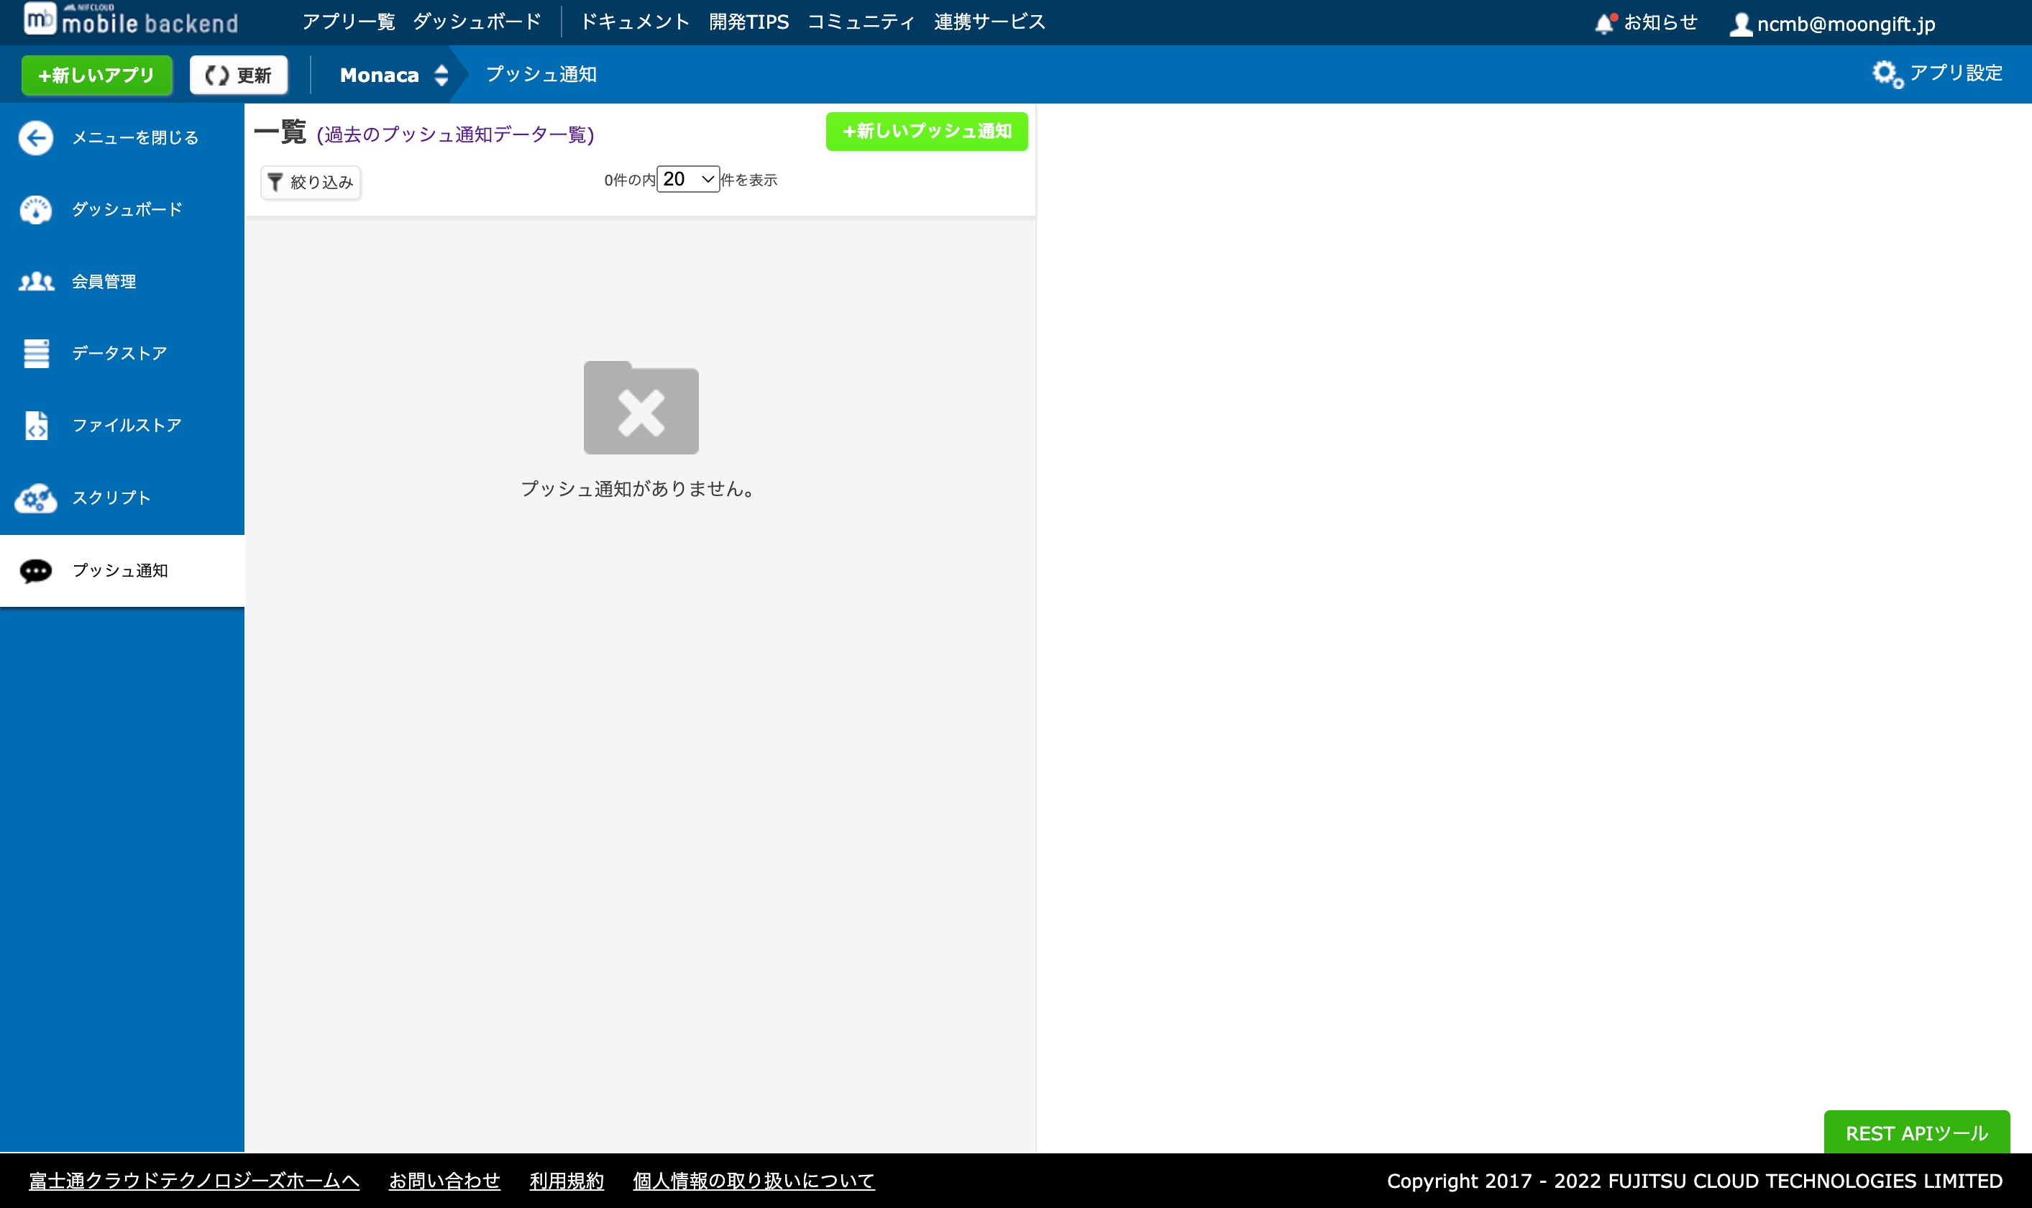Select プッシュ通知 in the sidebar
Screen dimensions: 2032x1208
(122, 571)
